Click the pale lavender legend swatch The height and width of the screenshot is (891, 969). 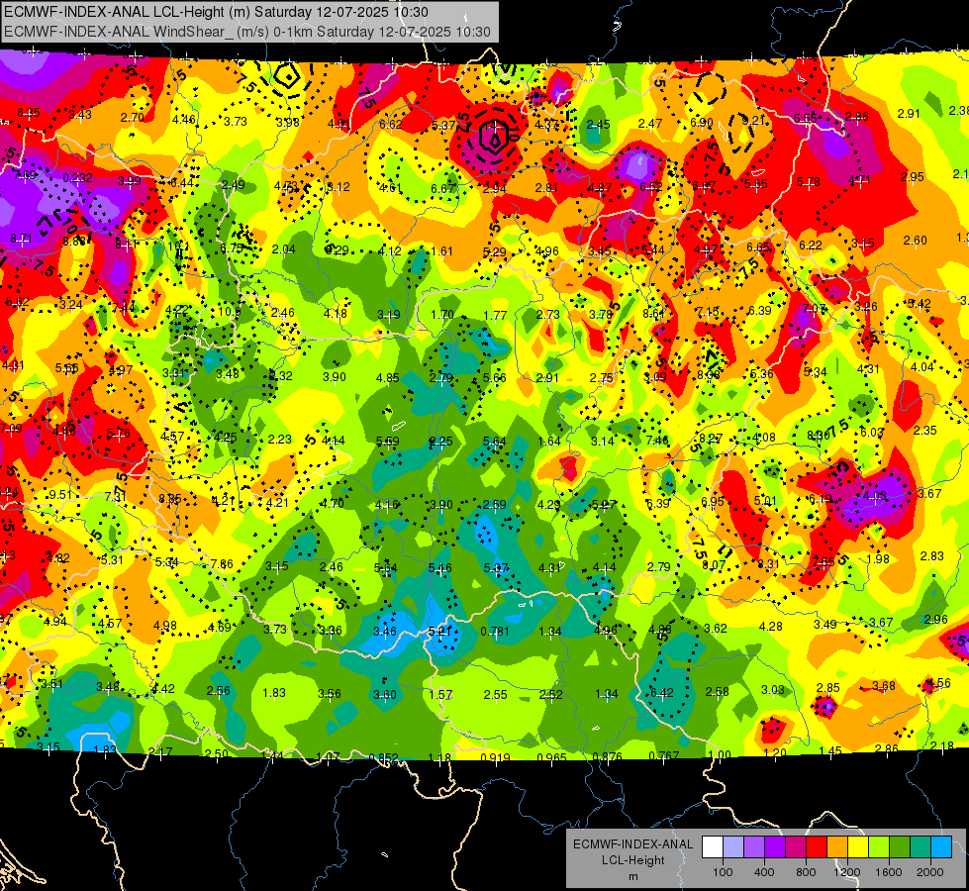pos(733,846)
